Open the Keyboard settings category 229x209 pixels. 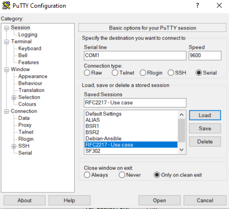(x=30, y=48)
